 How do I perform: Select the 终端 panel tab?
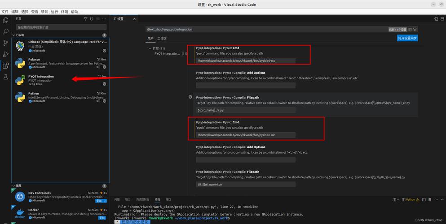[157, 200]
